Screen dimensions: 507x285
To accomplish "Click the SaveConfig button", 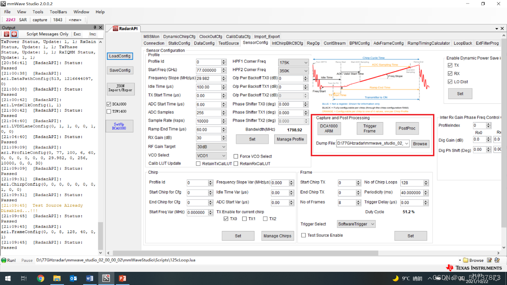I will (120, 70).
